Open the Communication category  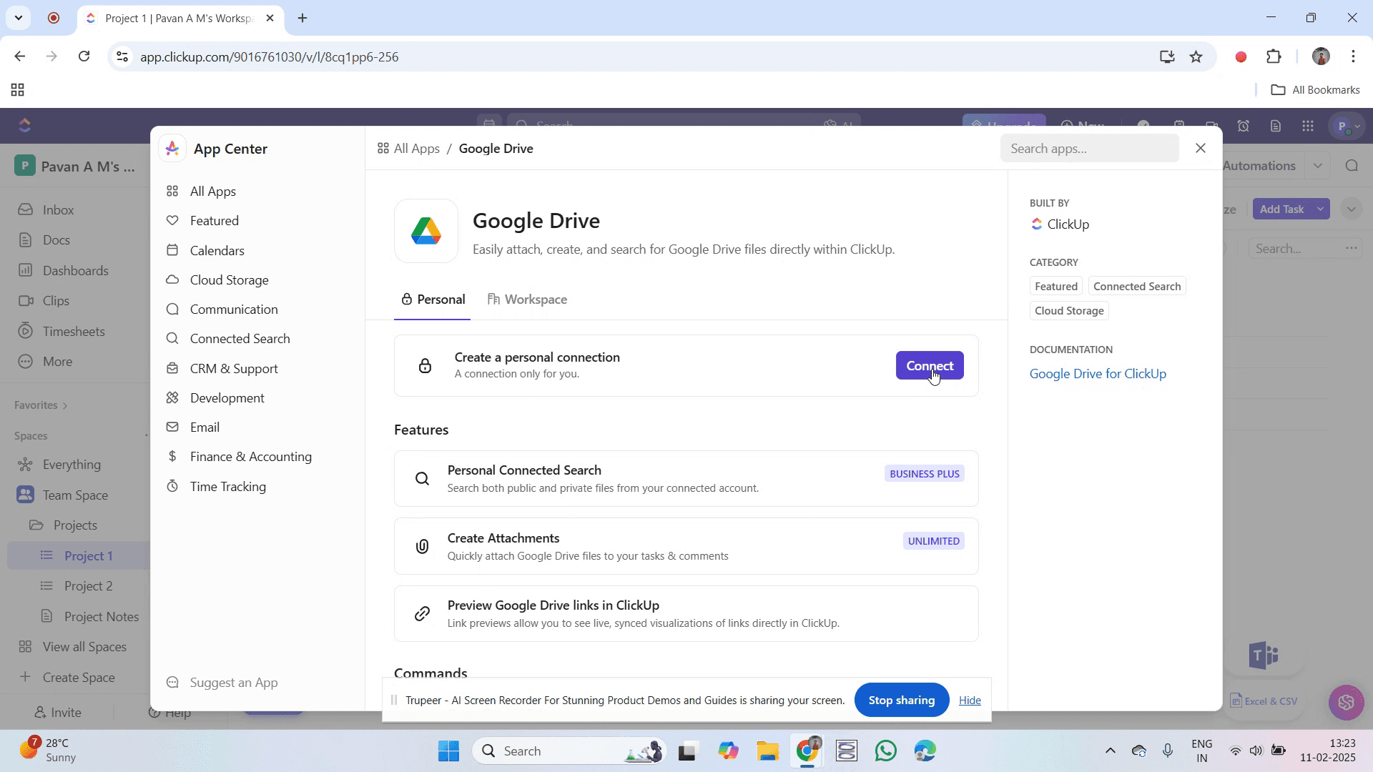(x=234, y=310)
